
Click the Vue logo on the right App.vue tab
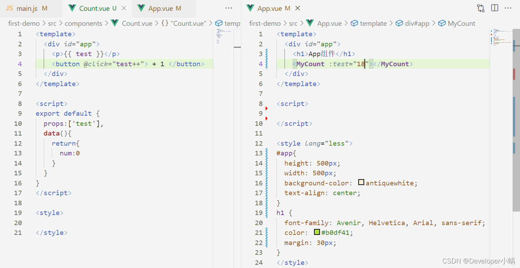(250, 8)
